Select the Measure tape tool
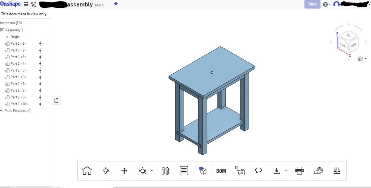 coord(318,170)
